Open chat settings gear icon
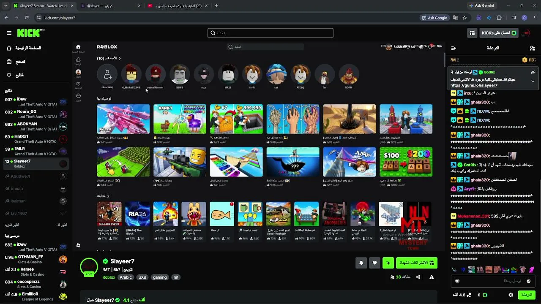Viewport: 541px width, 304px height. point(511,295)
